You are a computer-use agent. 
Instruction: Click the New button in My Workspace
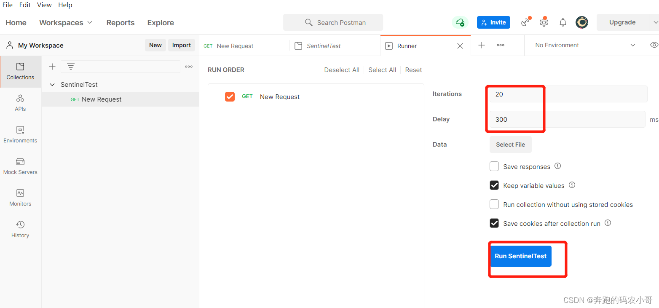155,45
